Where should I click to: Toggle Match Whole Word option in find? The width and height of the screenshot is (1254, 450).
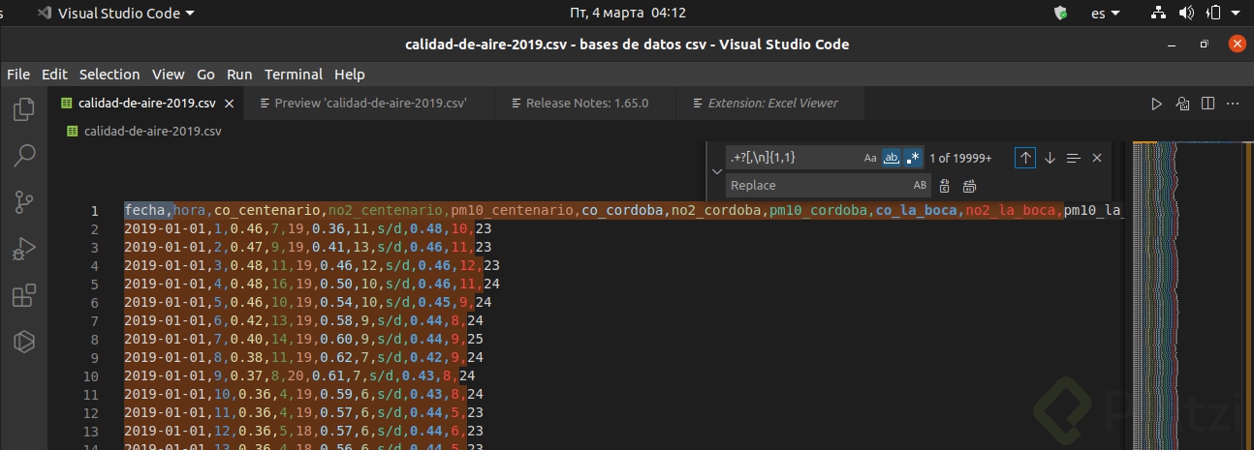click(892, 158)
